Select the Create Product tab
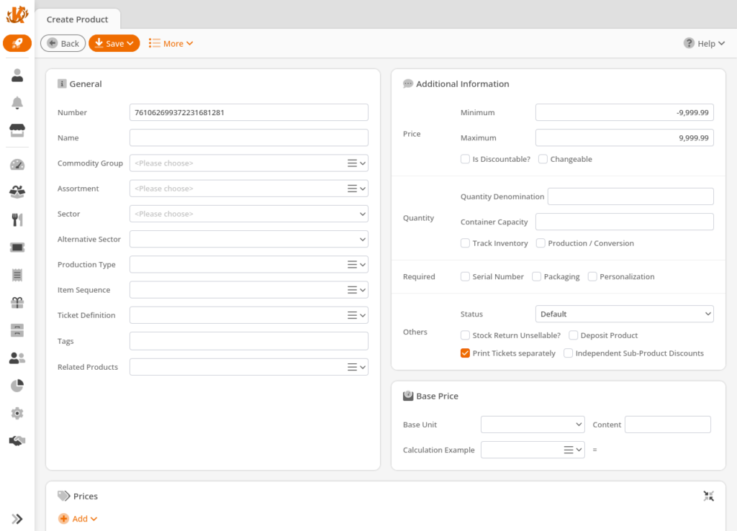Image resolution: width=737 pixels, height=531 pixels. point(78,19)
